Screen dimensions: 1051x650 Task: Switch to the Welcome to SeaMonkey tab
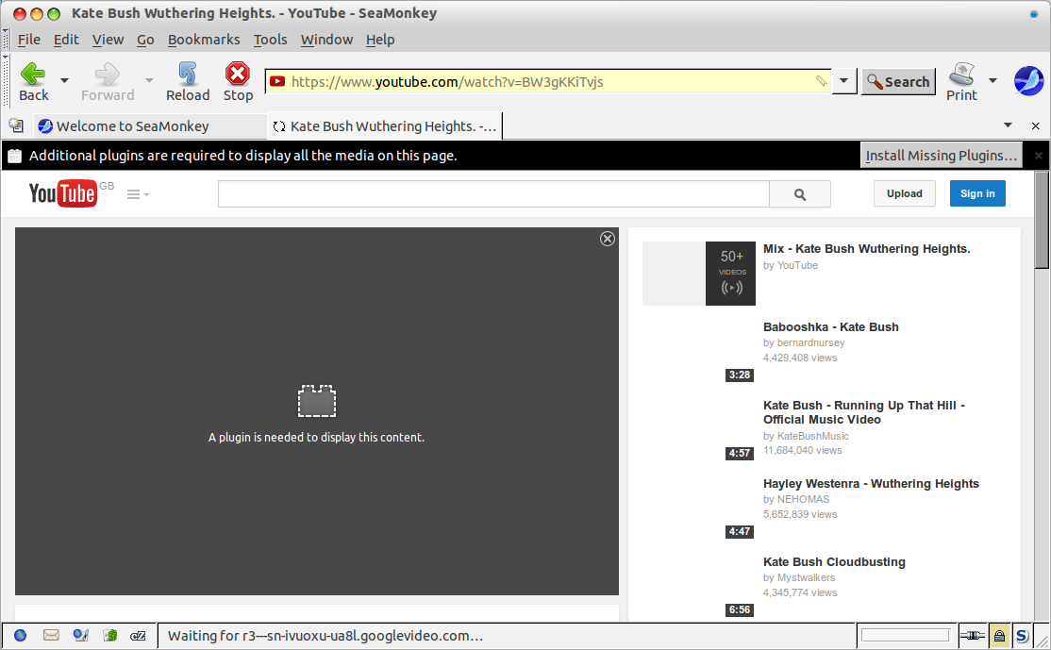point(148,126)
